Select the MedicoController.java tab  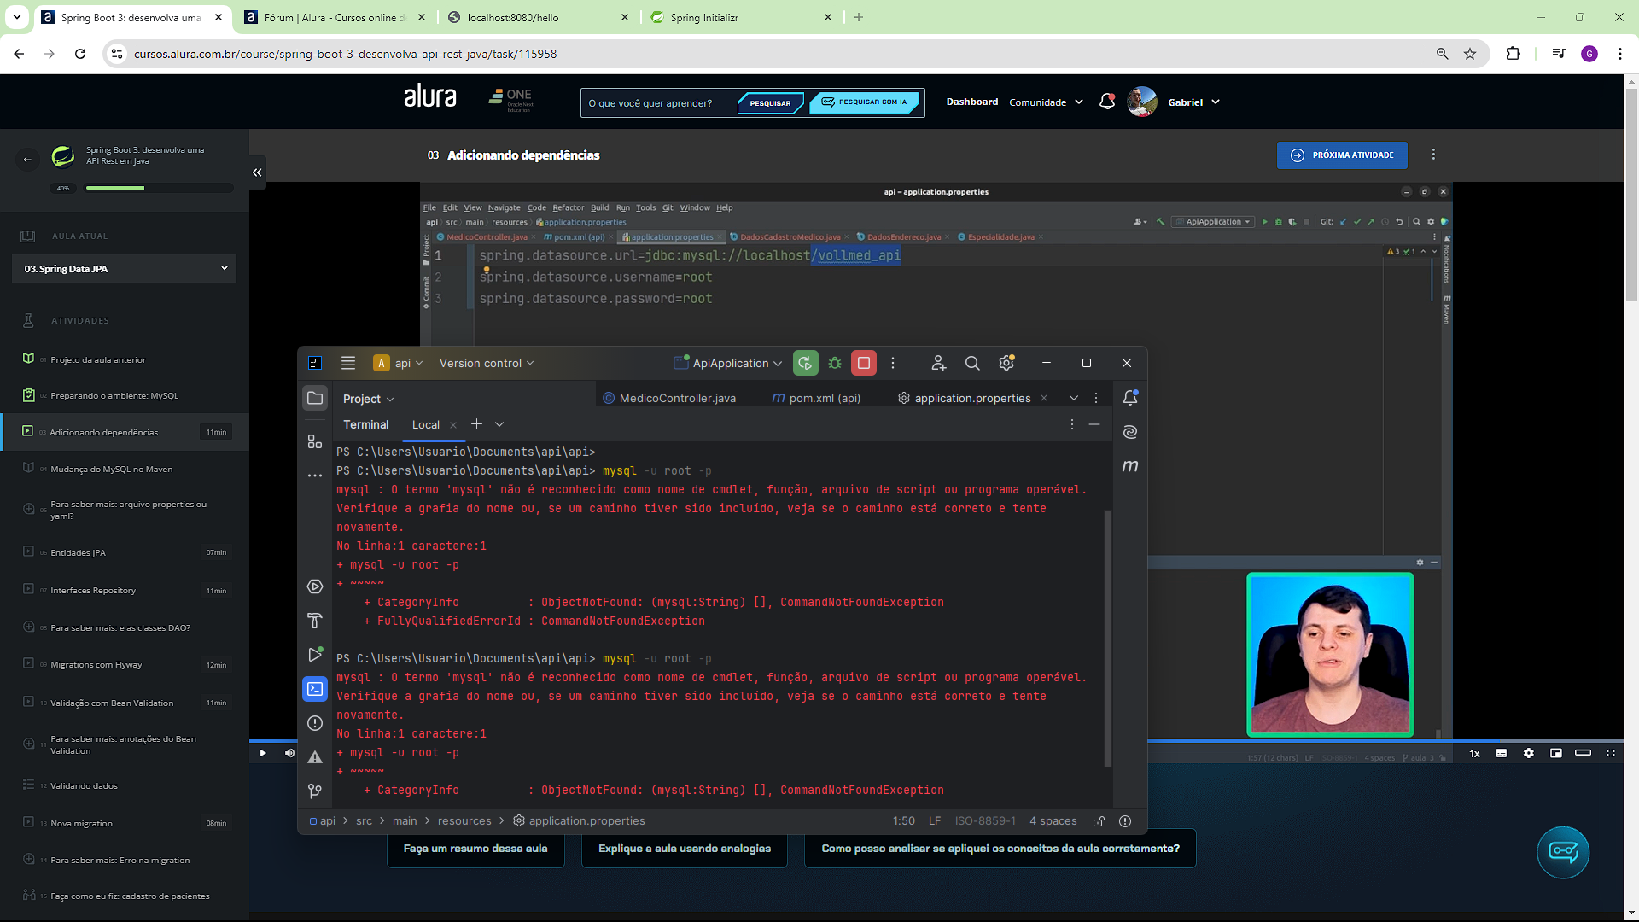pyautogui.click(x=677, y=397)
